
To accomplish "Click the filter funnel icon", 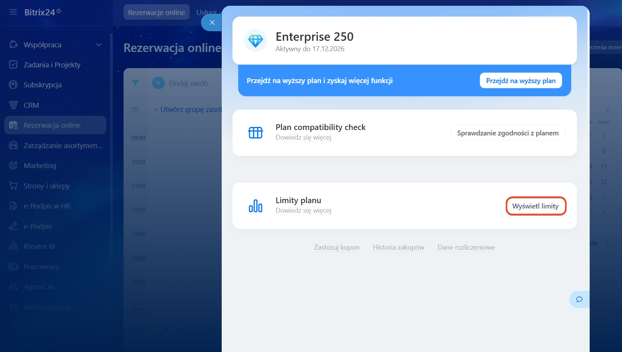I will click(135, 83).
